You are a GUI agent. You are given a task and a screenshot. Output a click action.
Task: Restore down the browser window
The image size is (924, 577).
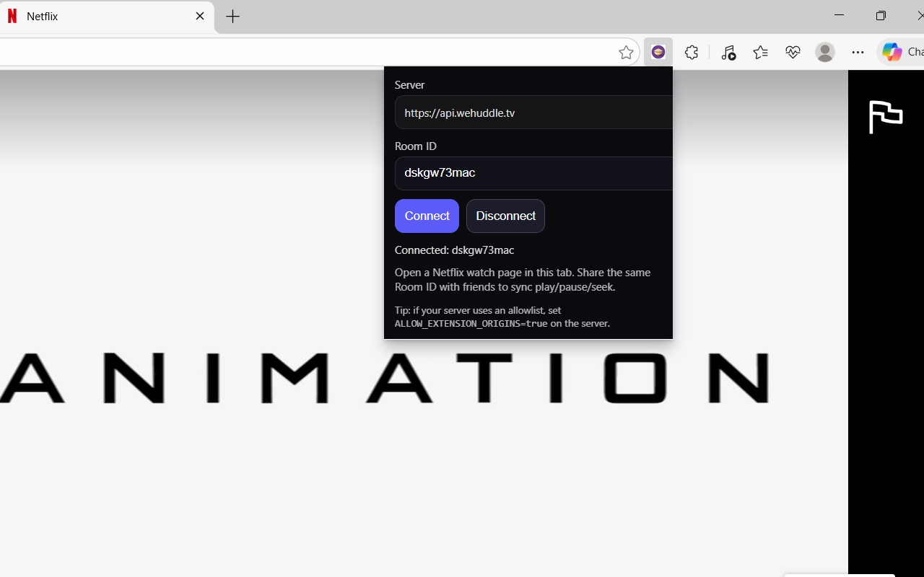coord(881,16)
